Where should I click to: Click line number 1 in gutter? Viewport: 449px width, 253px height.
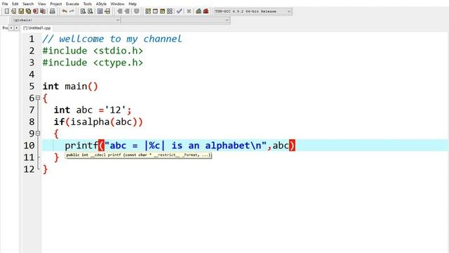point(32,39)
